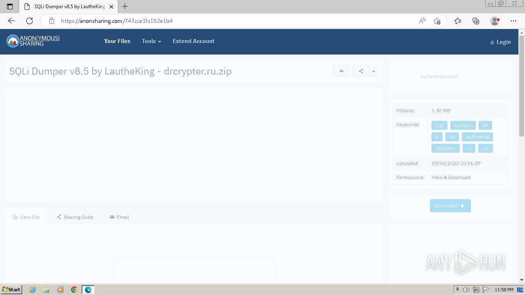Close the SQLi Dumper tab

pos(111,7)
